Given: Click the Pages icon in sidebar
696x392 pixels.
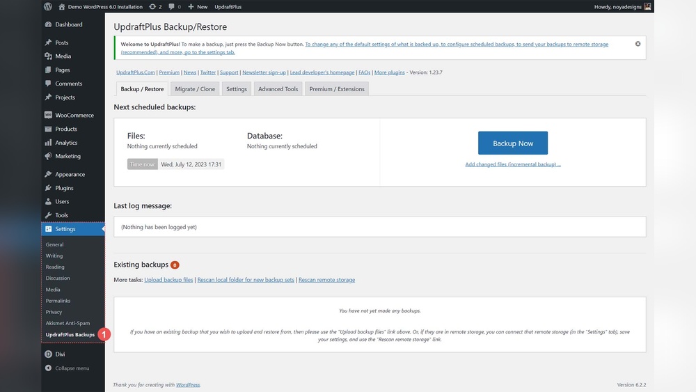Looking at the screenshot, I should click(49, 70).
